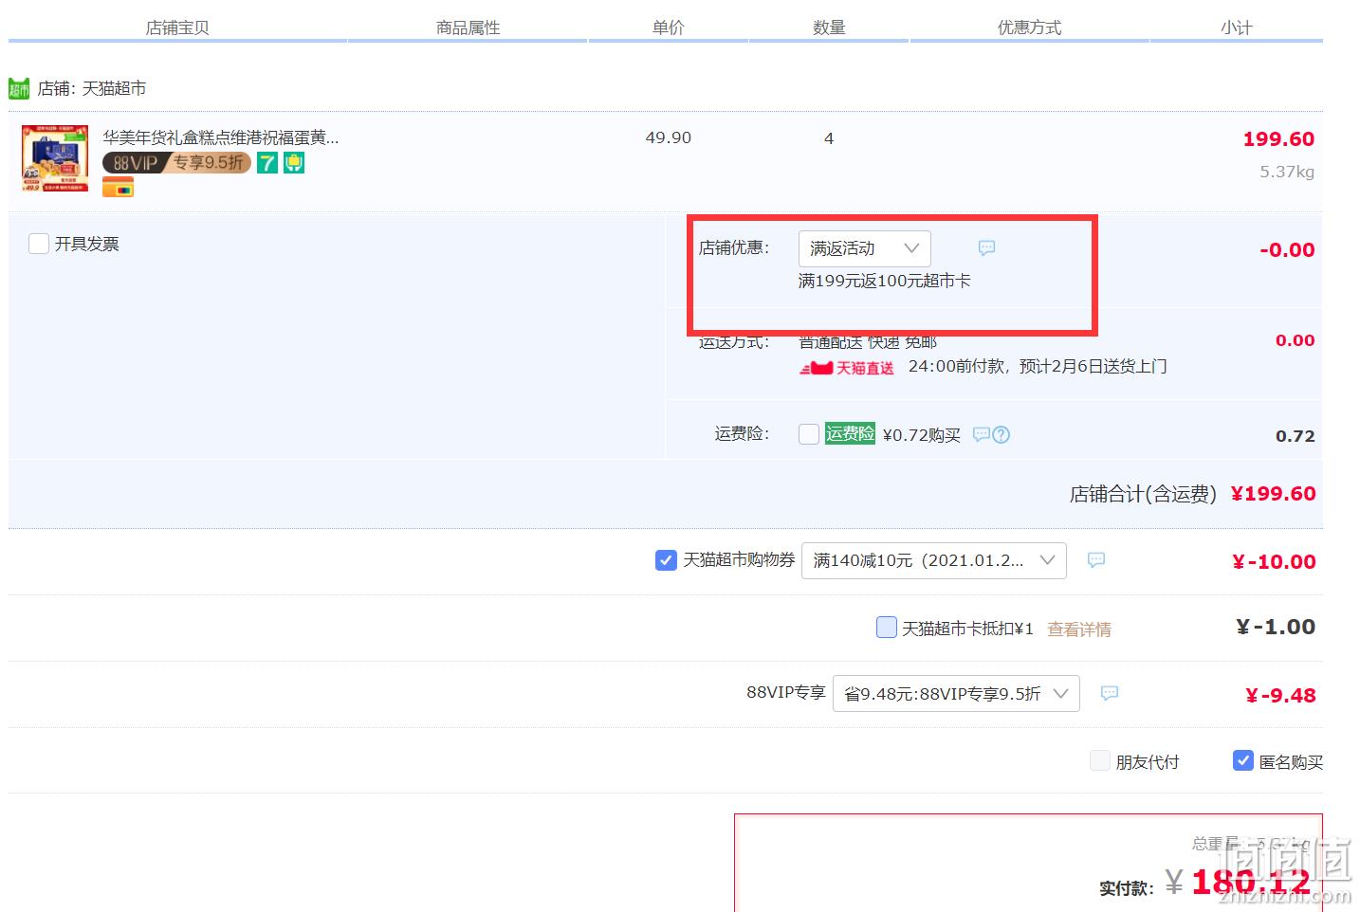Open the shipping insurance comment bubble icon
The image size is (1360, 912).
(x=982, y=434)
